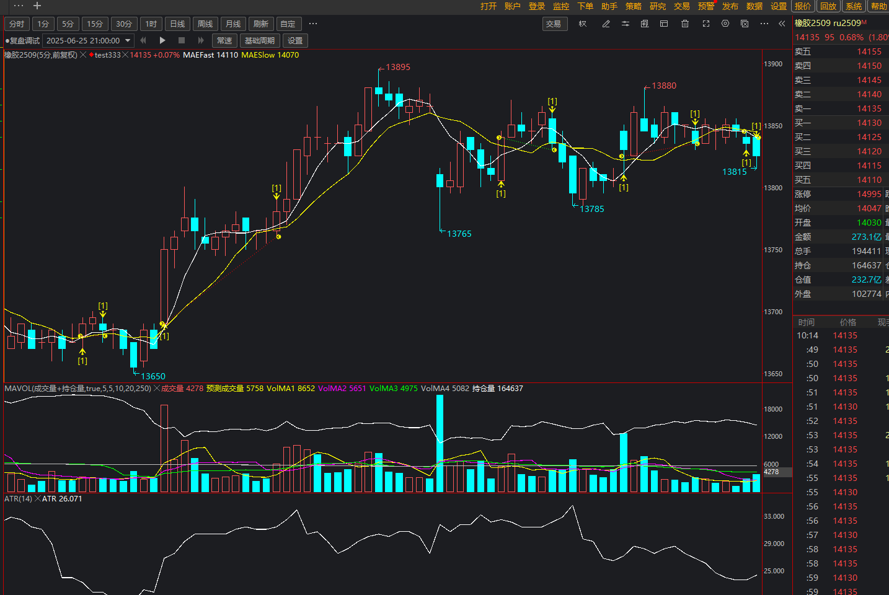Open the 预警 menu

pyautogui.click(x=706, y=6)
